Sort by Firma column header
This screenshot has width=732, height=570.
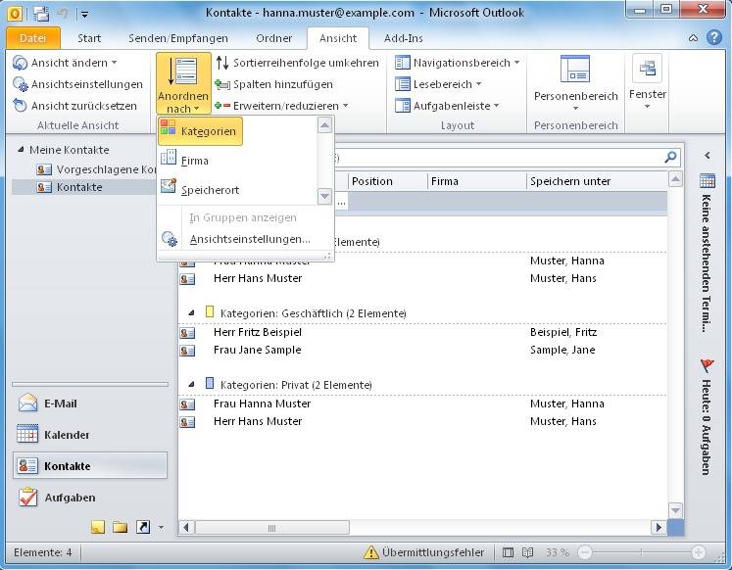tap(476, 181)
